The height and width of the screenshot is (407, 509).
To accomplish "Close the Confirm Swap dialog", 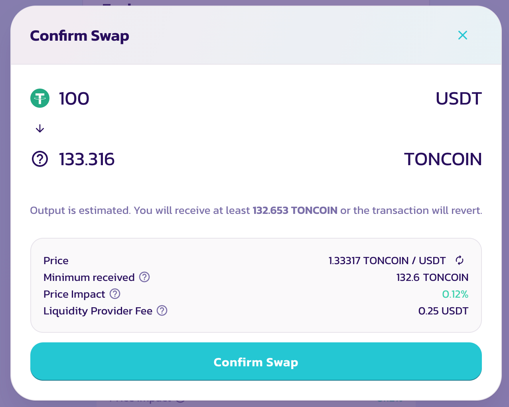I will [x=463, y=35].
